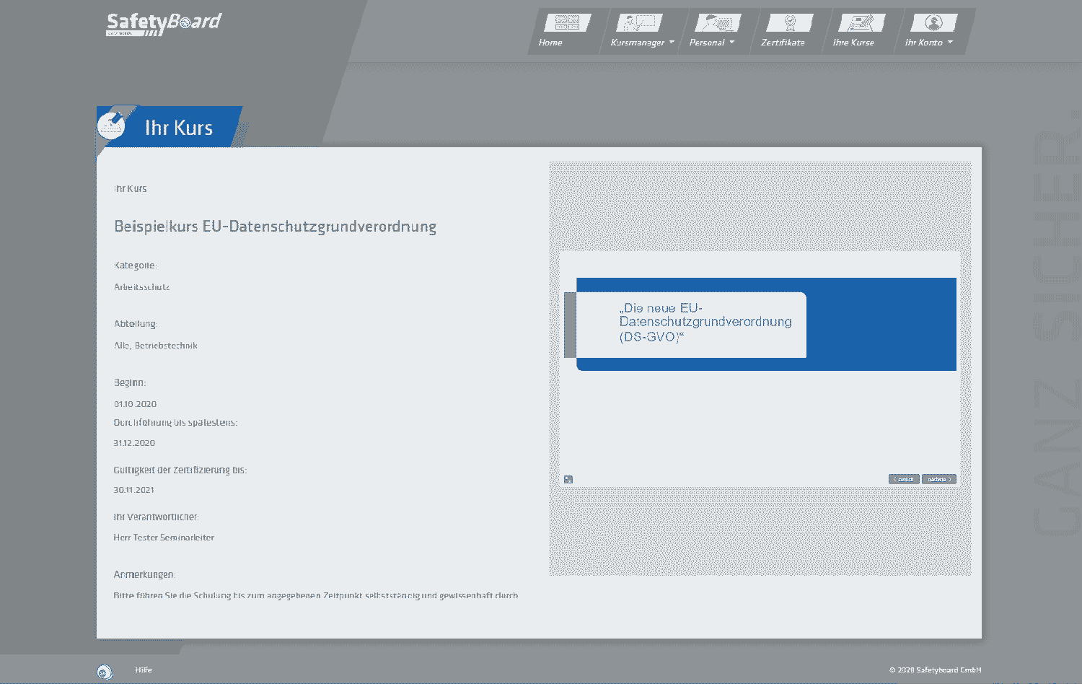Screen dimensions: 1082x684
Task: Click the EU-Datenschutzgrundverordnung slide title box
Action: pos(691,325)
